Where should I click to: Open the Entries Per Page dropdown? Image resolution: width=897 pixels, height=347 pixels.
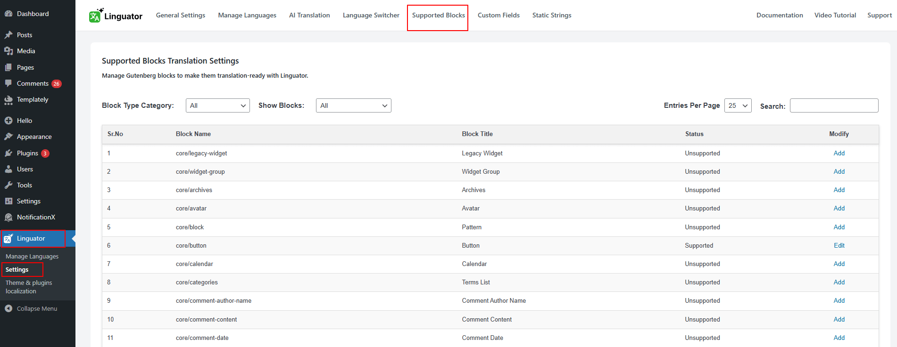(x=738, y=105)
